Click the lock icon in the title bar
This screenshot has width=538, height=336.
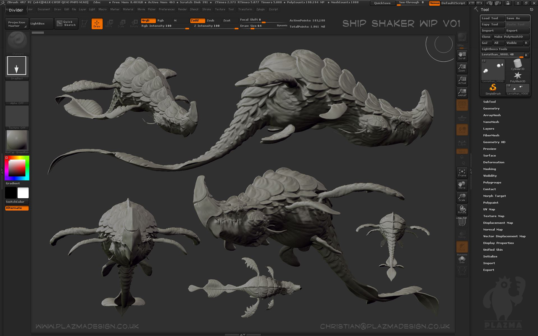[508, 3]
